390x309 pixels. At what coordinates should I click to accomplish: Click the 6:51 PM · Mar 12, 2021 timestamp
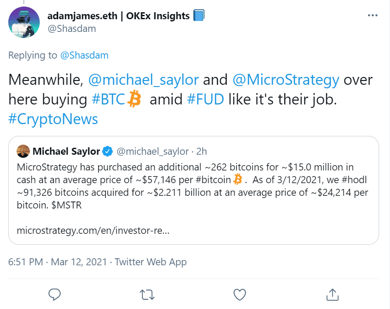[x=58, y=262]
